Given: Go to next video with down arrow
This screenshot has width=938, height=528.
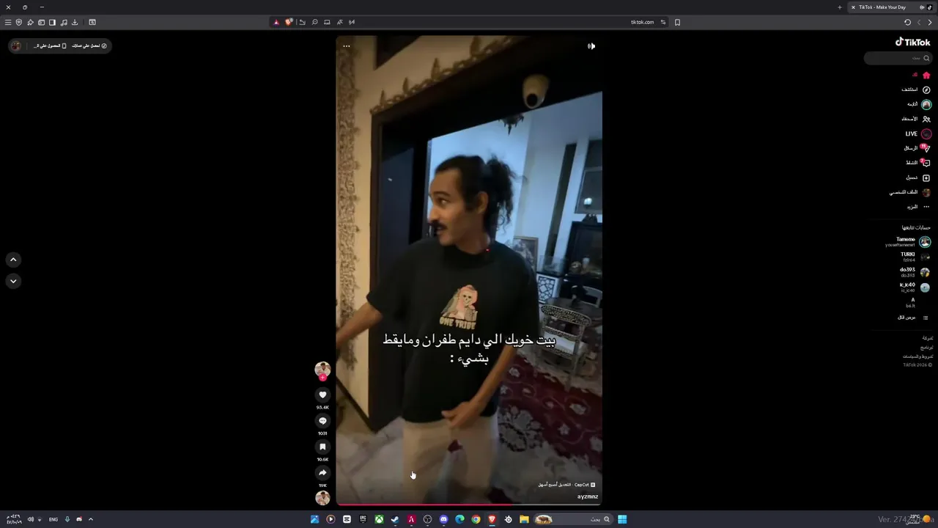Looking at the screenshot, I should (x=13, y=281).
